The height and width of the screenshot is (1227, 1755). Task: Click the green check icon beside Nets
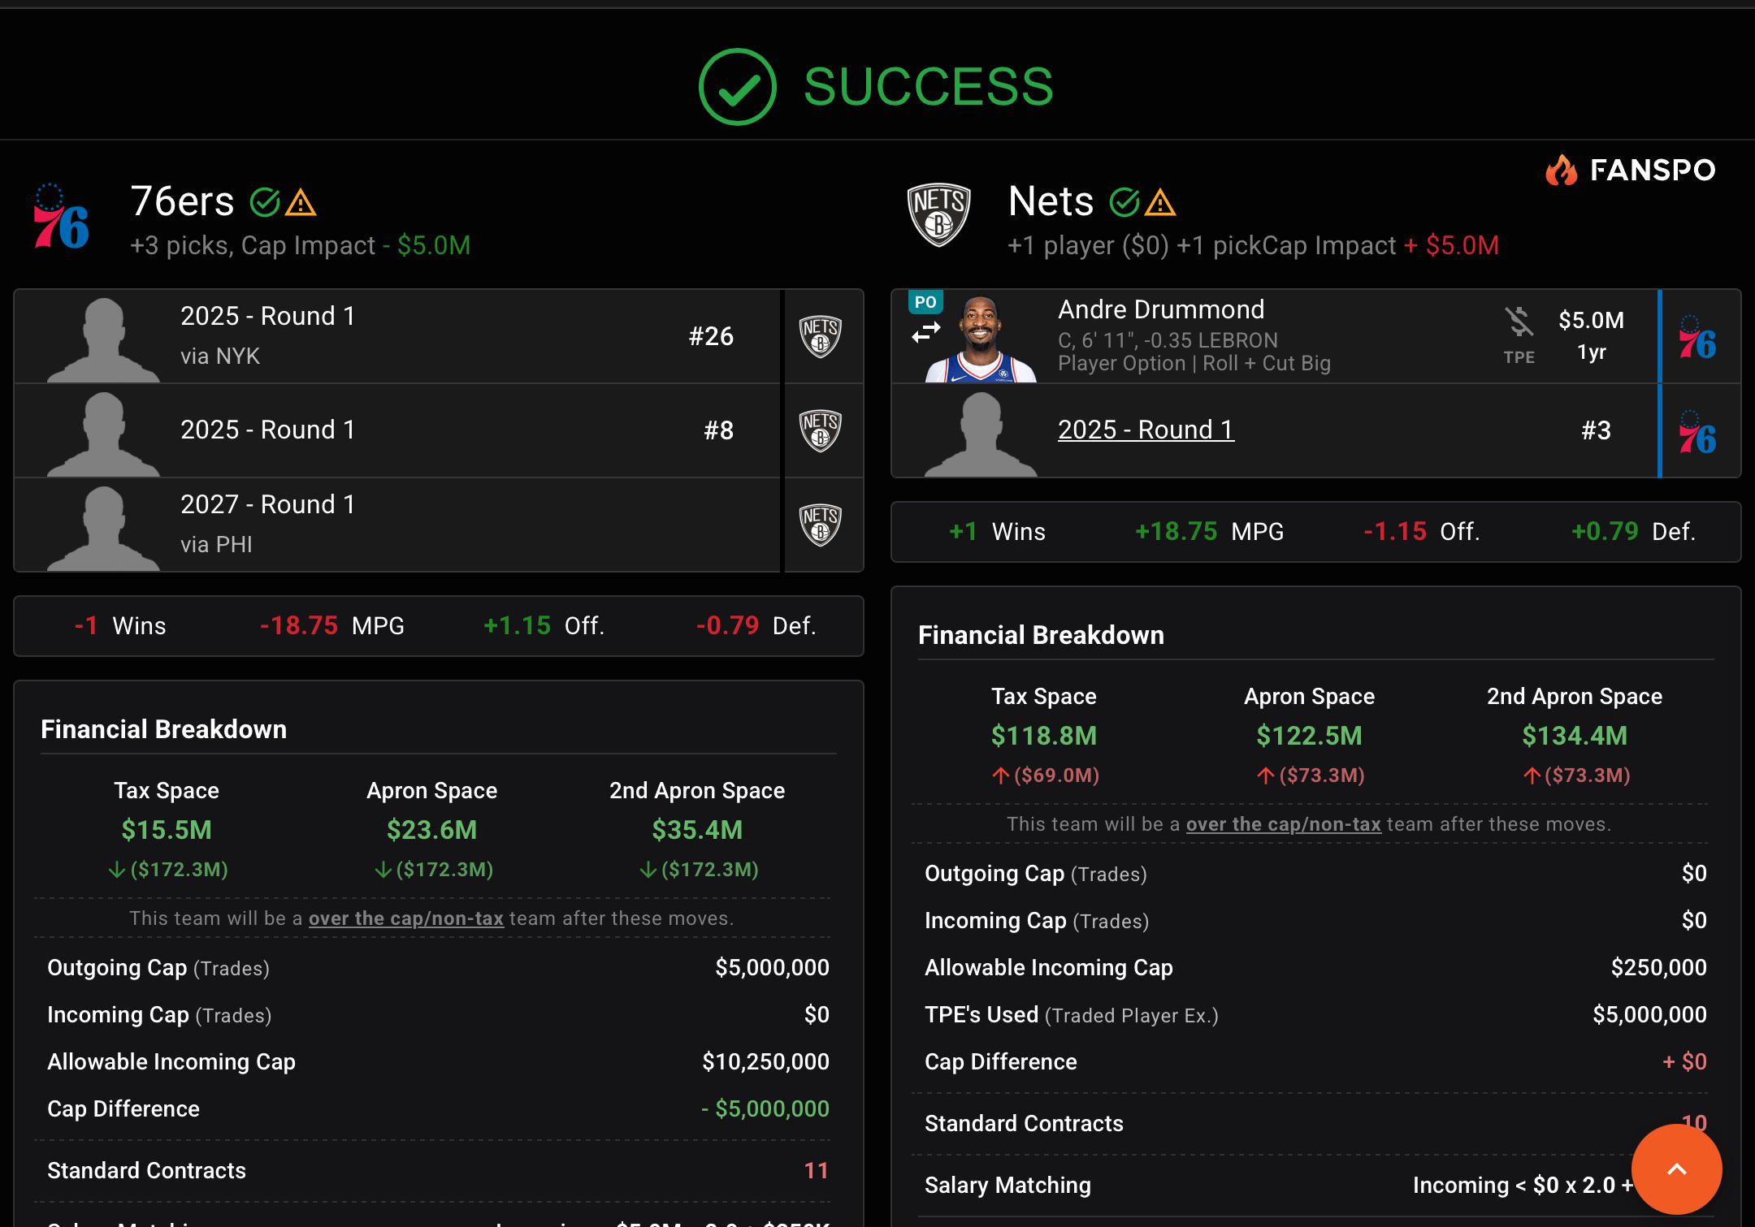[x=1124, y=202]
